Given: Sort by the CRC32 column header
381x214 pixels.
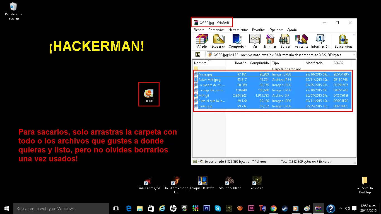Looking at the screenshot, I should tap(342, 63).
